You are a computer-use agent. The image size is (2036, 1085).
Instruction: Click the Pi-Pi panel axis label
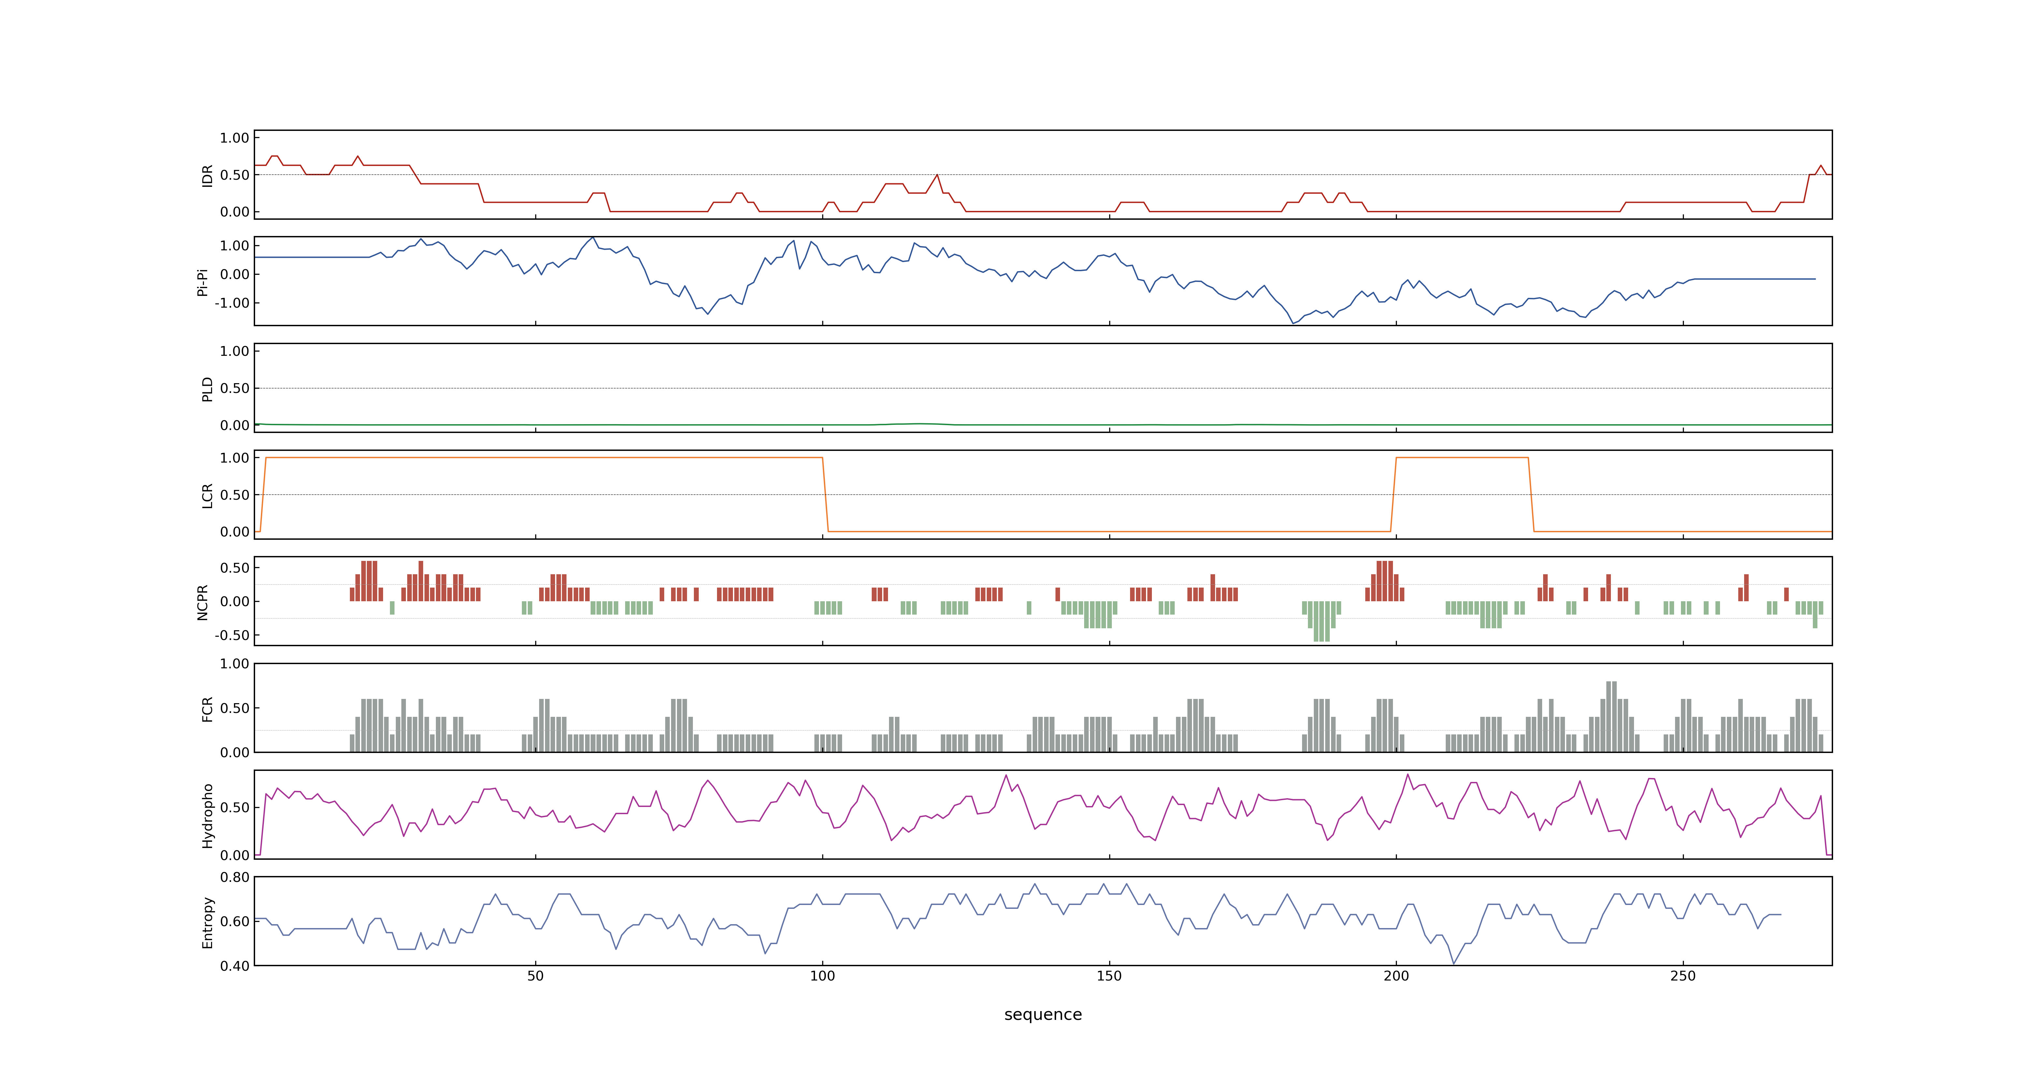[x=202, y=282]
